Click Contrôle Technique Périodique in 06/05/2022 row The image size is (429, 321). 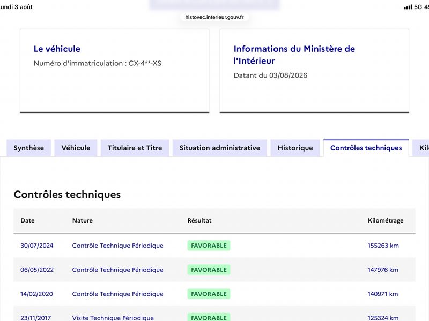coord(117,270)
